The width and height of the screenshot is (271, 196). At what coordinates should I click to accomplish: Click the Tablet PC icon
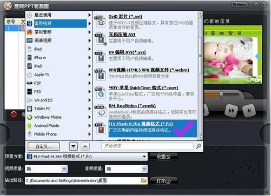(x=29, y=109)
